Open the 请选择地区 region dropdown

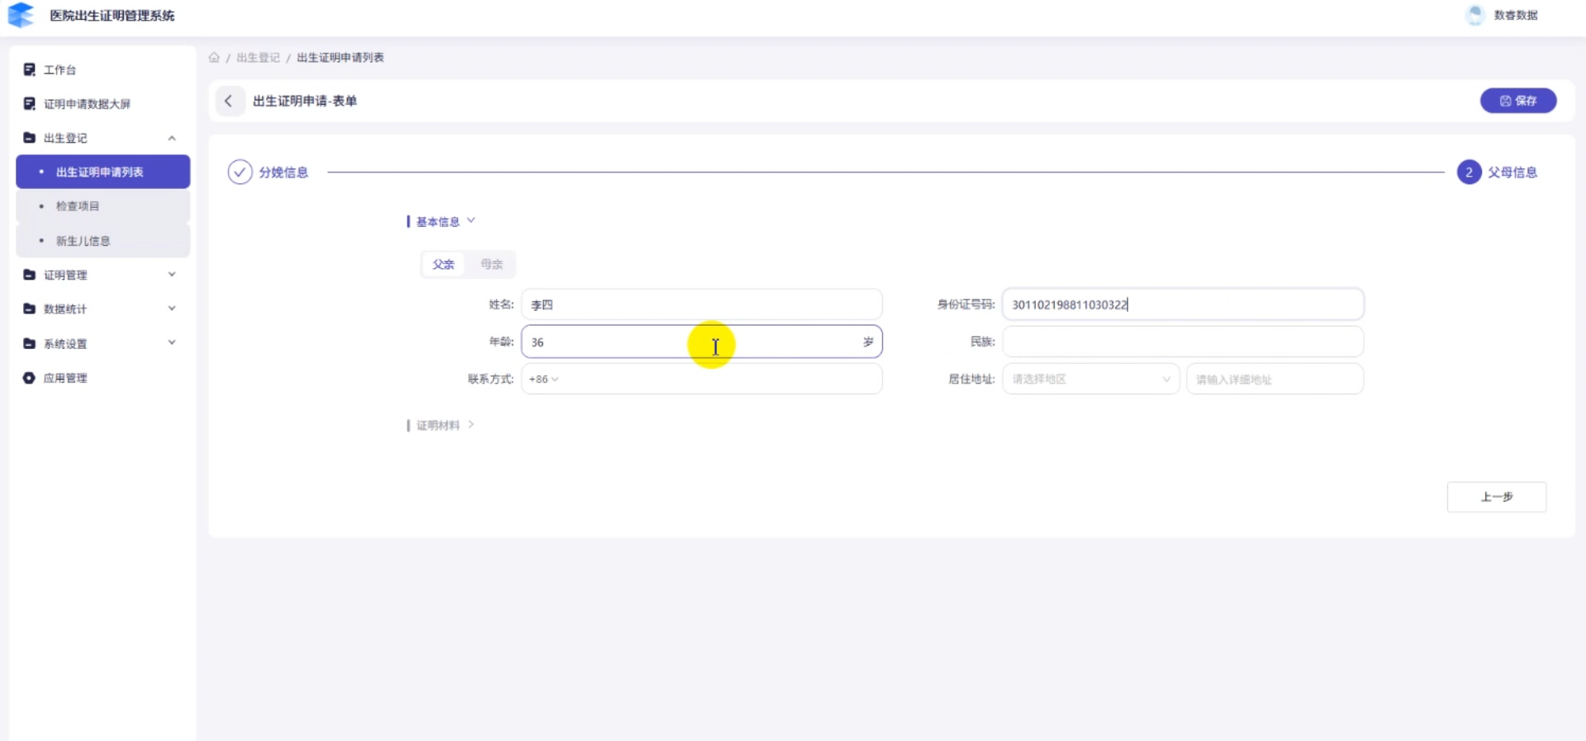pos(1090,380)
